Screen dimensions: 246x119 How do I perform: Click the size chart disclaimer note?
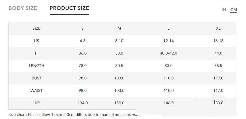pos(74,115)
